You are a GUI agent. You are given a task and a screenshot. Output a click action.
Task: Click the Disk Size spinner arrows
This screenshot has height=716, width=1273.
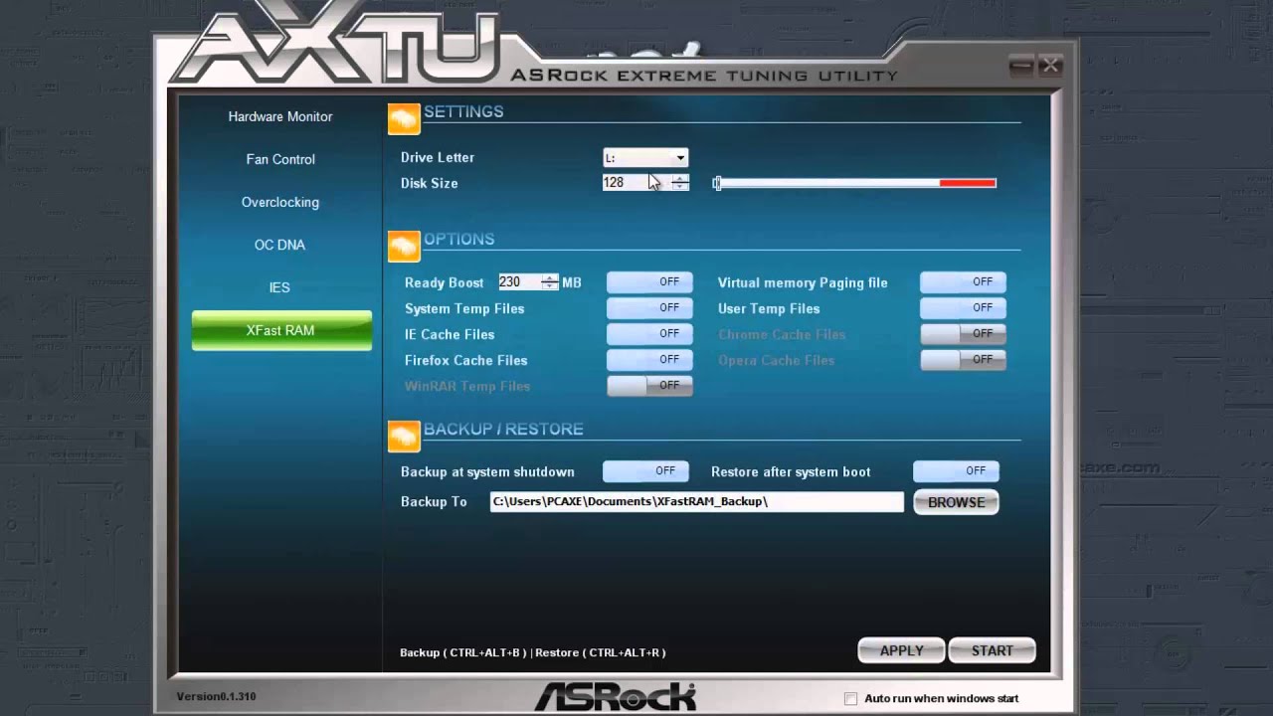[x=680, y=183]
